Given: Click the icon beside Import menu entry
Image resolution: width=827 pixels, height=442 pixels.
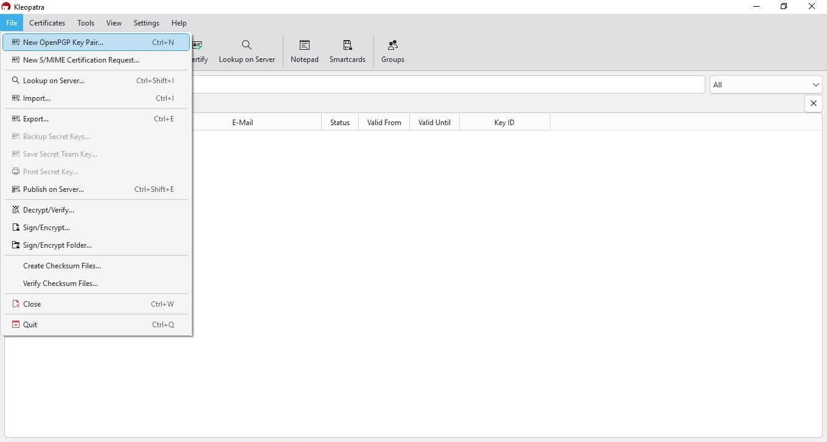Looking at the screenshot, I should [16, 98].
